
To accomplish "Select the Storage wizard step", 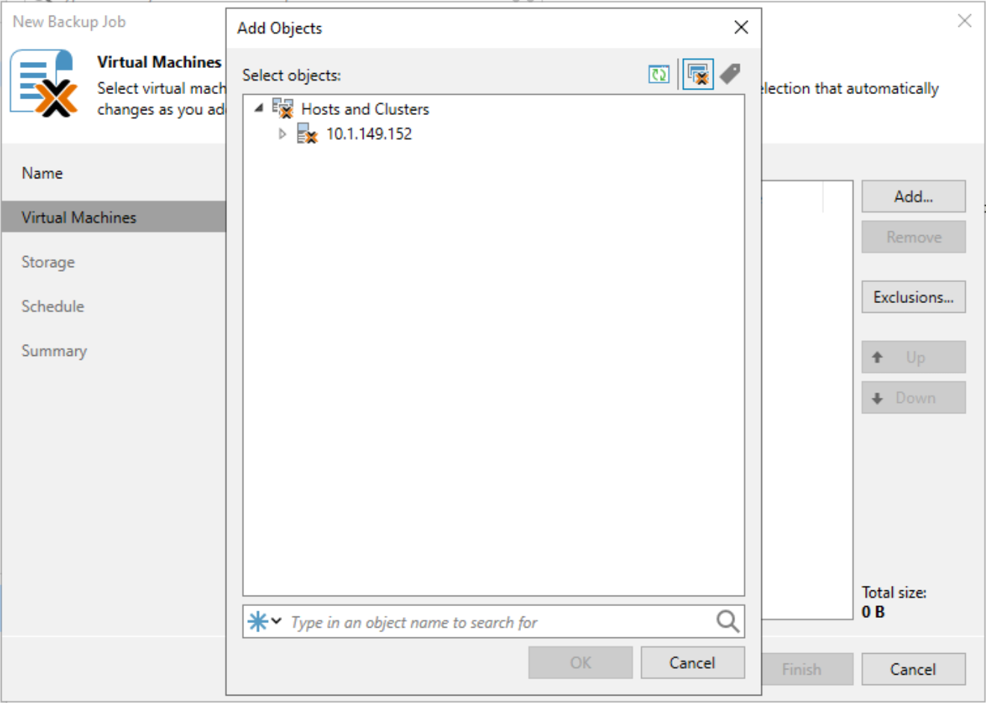I will click(x=48, y=262).
